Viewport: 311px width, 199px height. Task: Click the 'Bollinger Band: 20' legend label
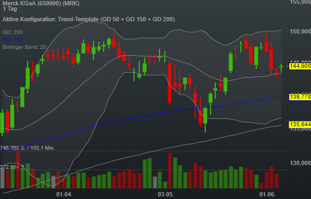[24, 47]
